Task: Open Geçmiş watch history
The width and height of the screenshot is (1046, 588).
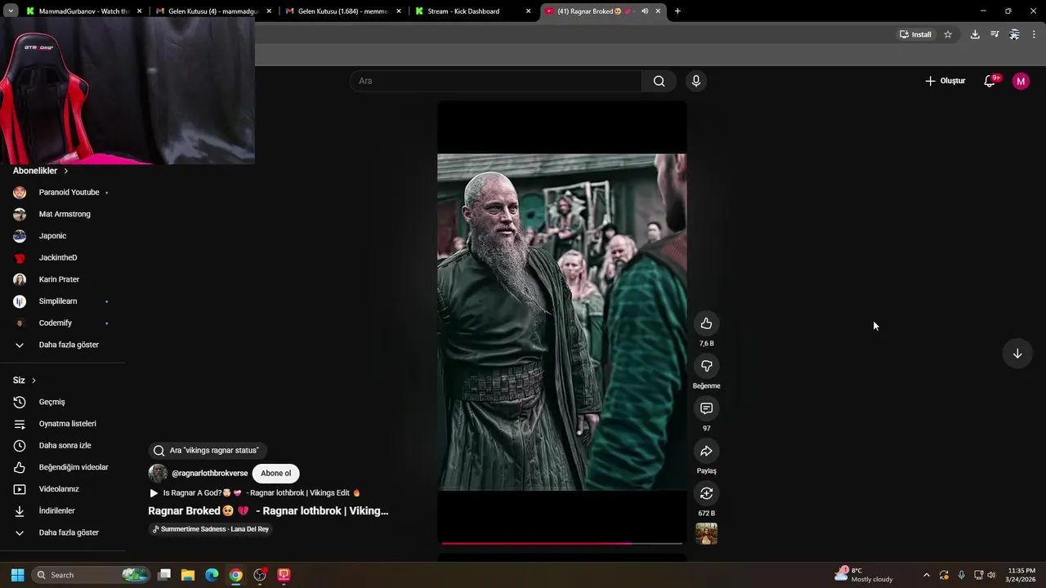Action: coord(62,402)
